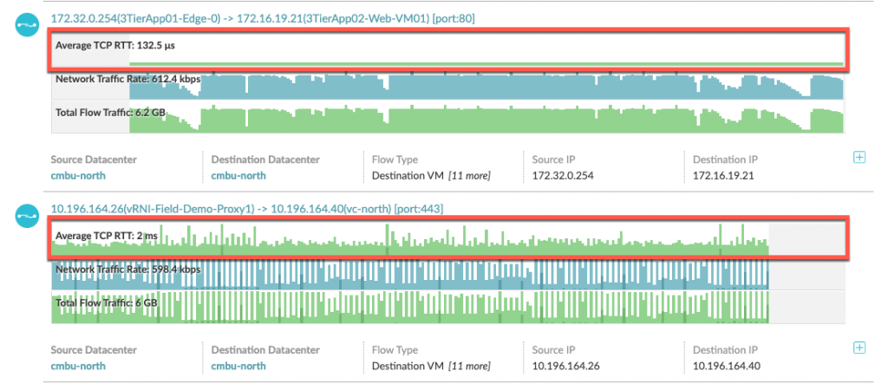Expand details for the 10.196.164.26 flow row

tap(859, 348)
